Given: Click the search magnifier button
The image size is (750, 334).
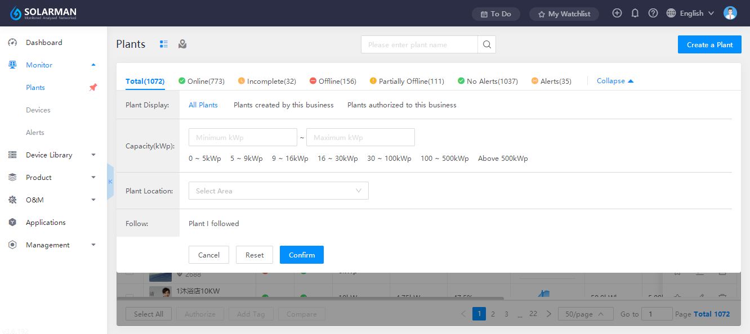Looking at the screenshot, I should (487, 44).
